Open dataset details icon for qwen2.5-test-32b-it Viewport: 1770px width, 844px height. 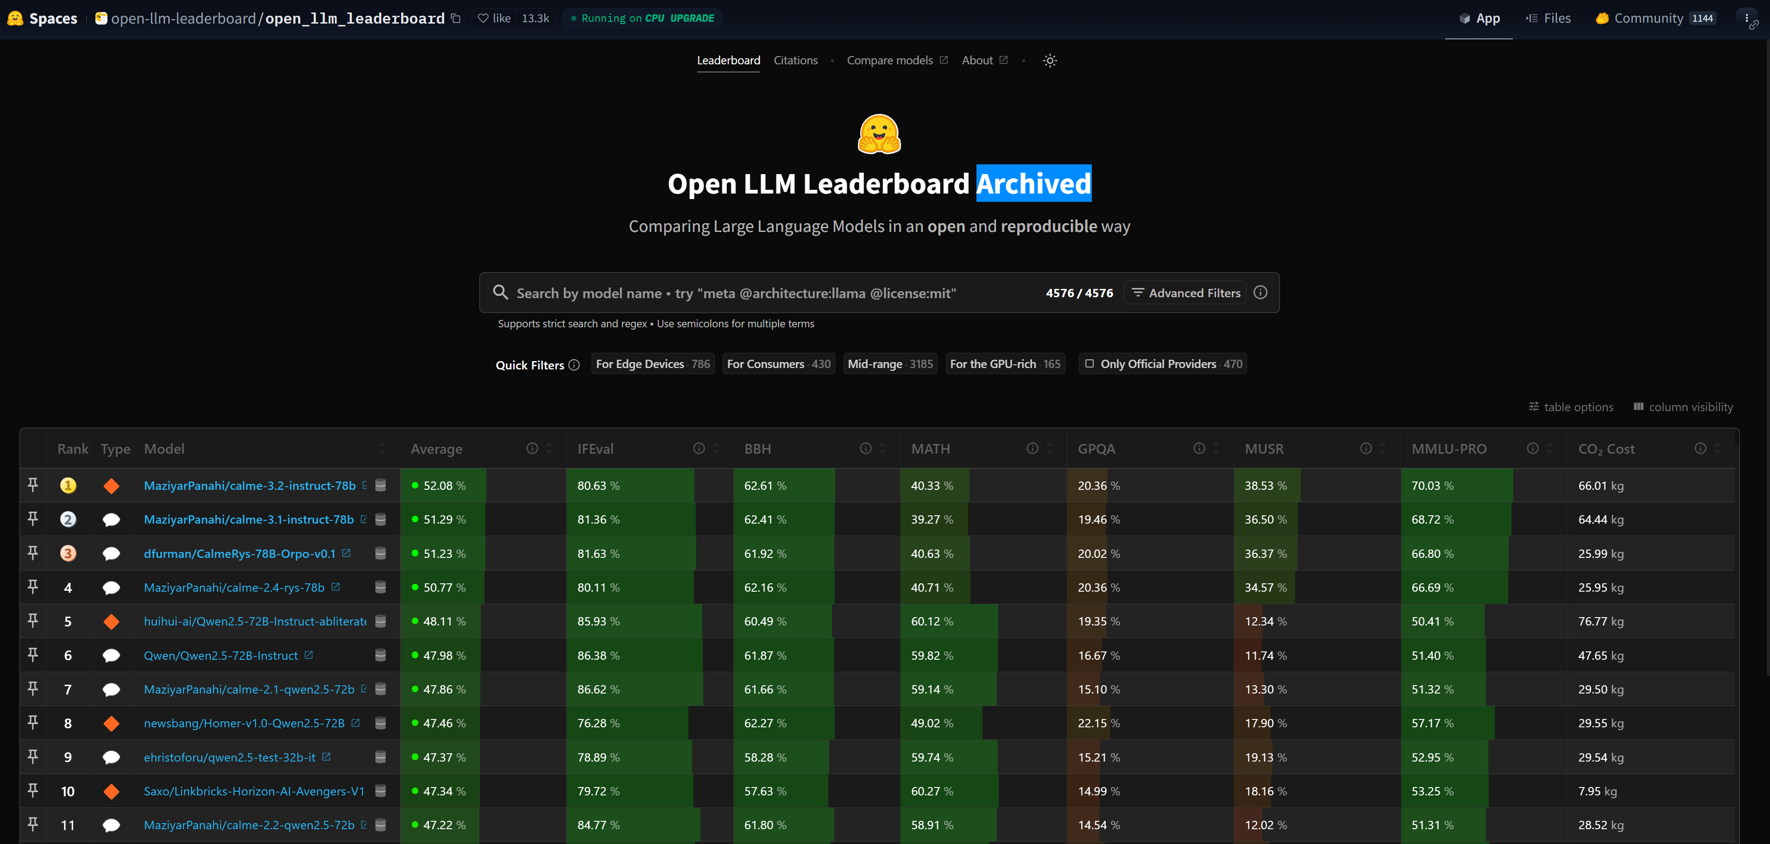[x=380, y=757]
